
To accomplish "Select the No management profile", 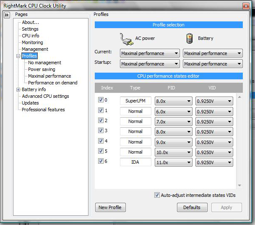I will point(44,63).
